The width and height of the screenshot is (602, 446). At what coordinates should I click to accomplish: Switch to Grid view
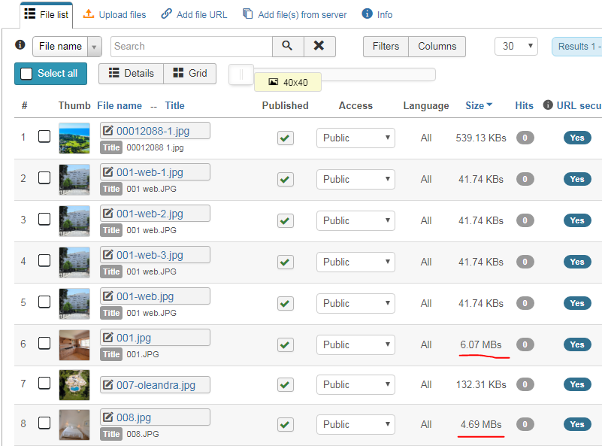click(x=190, y=74)
